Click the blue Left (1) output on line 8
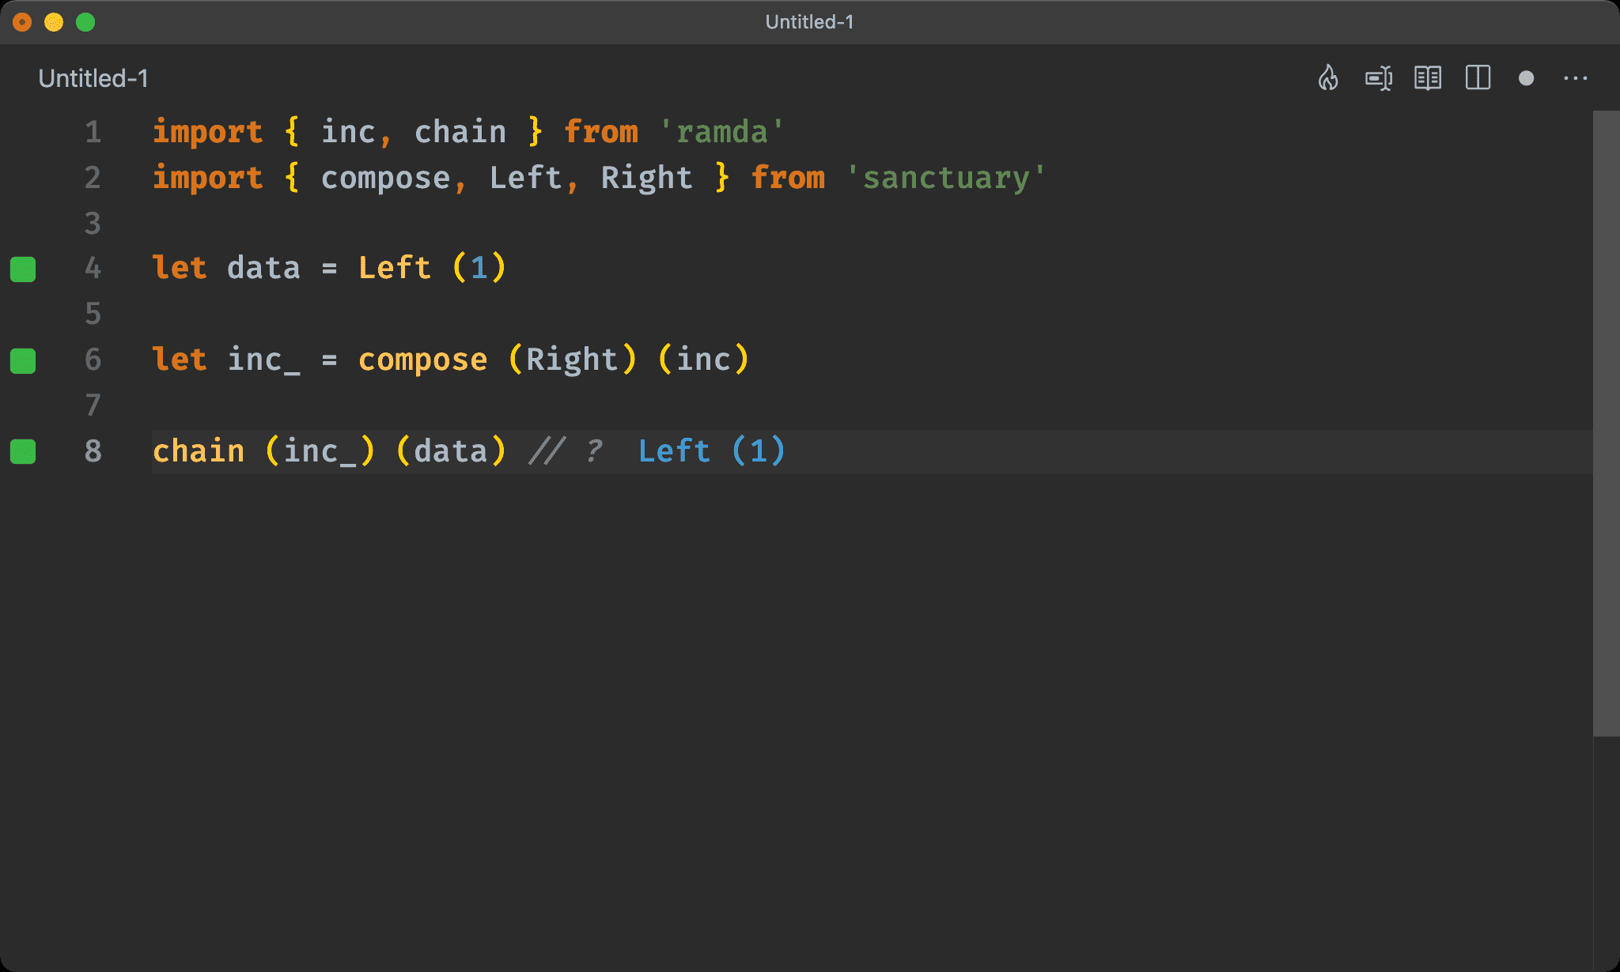This screenshot has height=972, width=1620. [x=712, y=451]
